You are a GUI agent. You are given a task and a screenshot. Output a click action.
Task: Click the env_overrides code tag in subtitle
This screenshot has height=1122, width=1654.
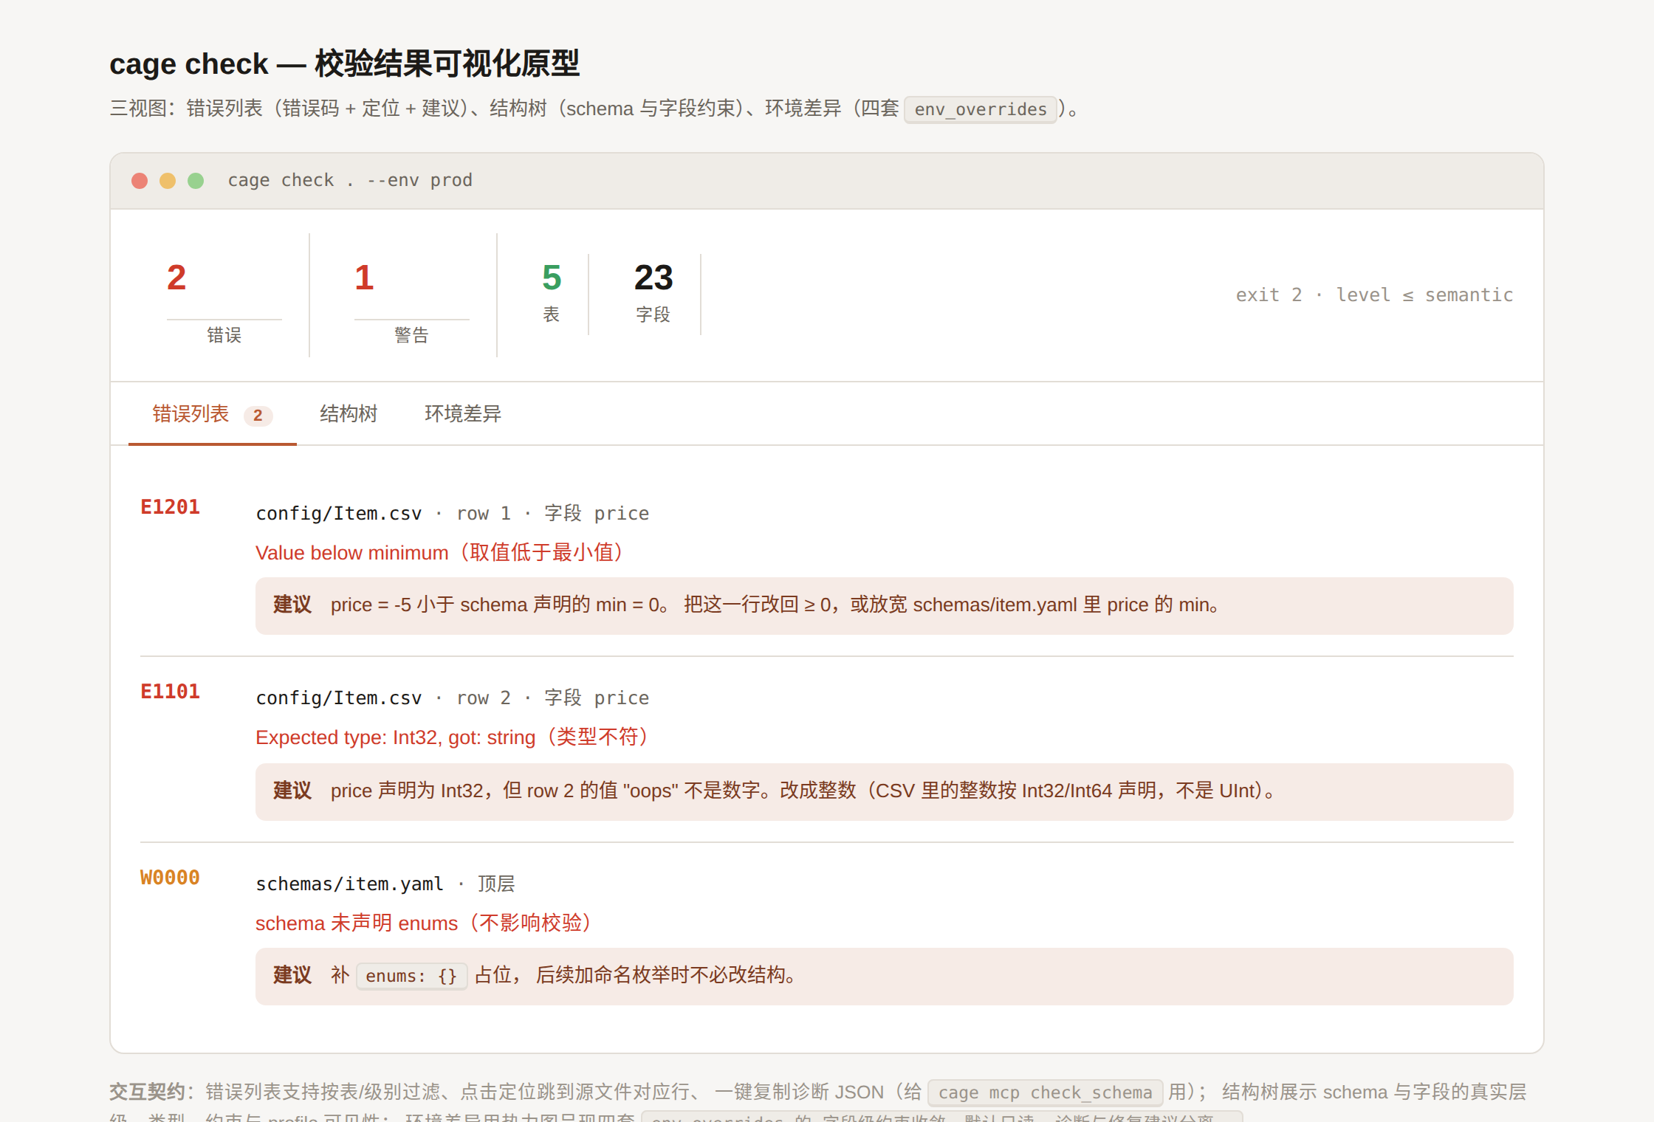(x=981, y=109)
